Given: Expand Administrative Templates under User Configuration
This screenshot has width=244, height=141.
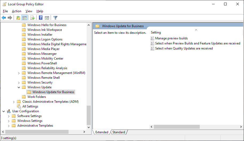Looking at the screenshot, I should click(x=9, y=126).
